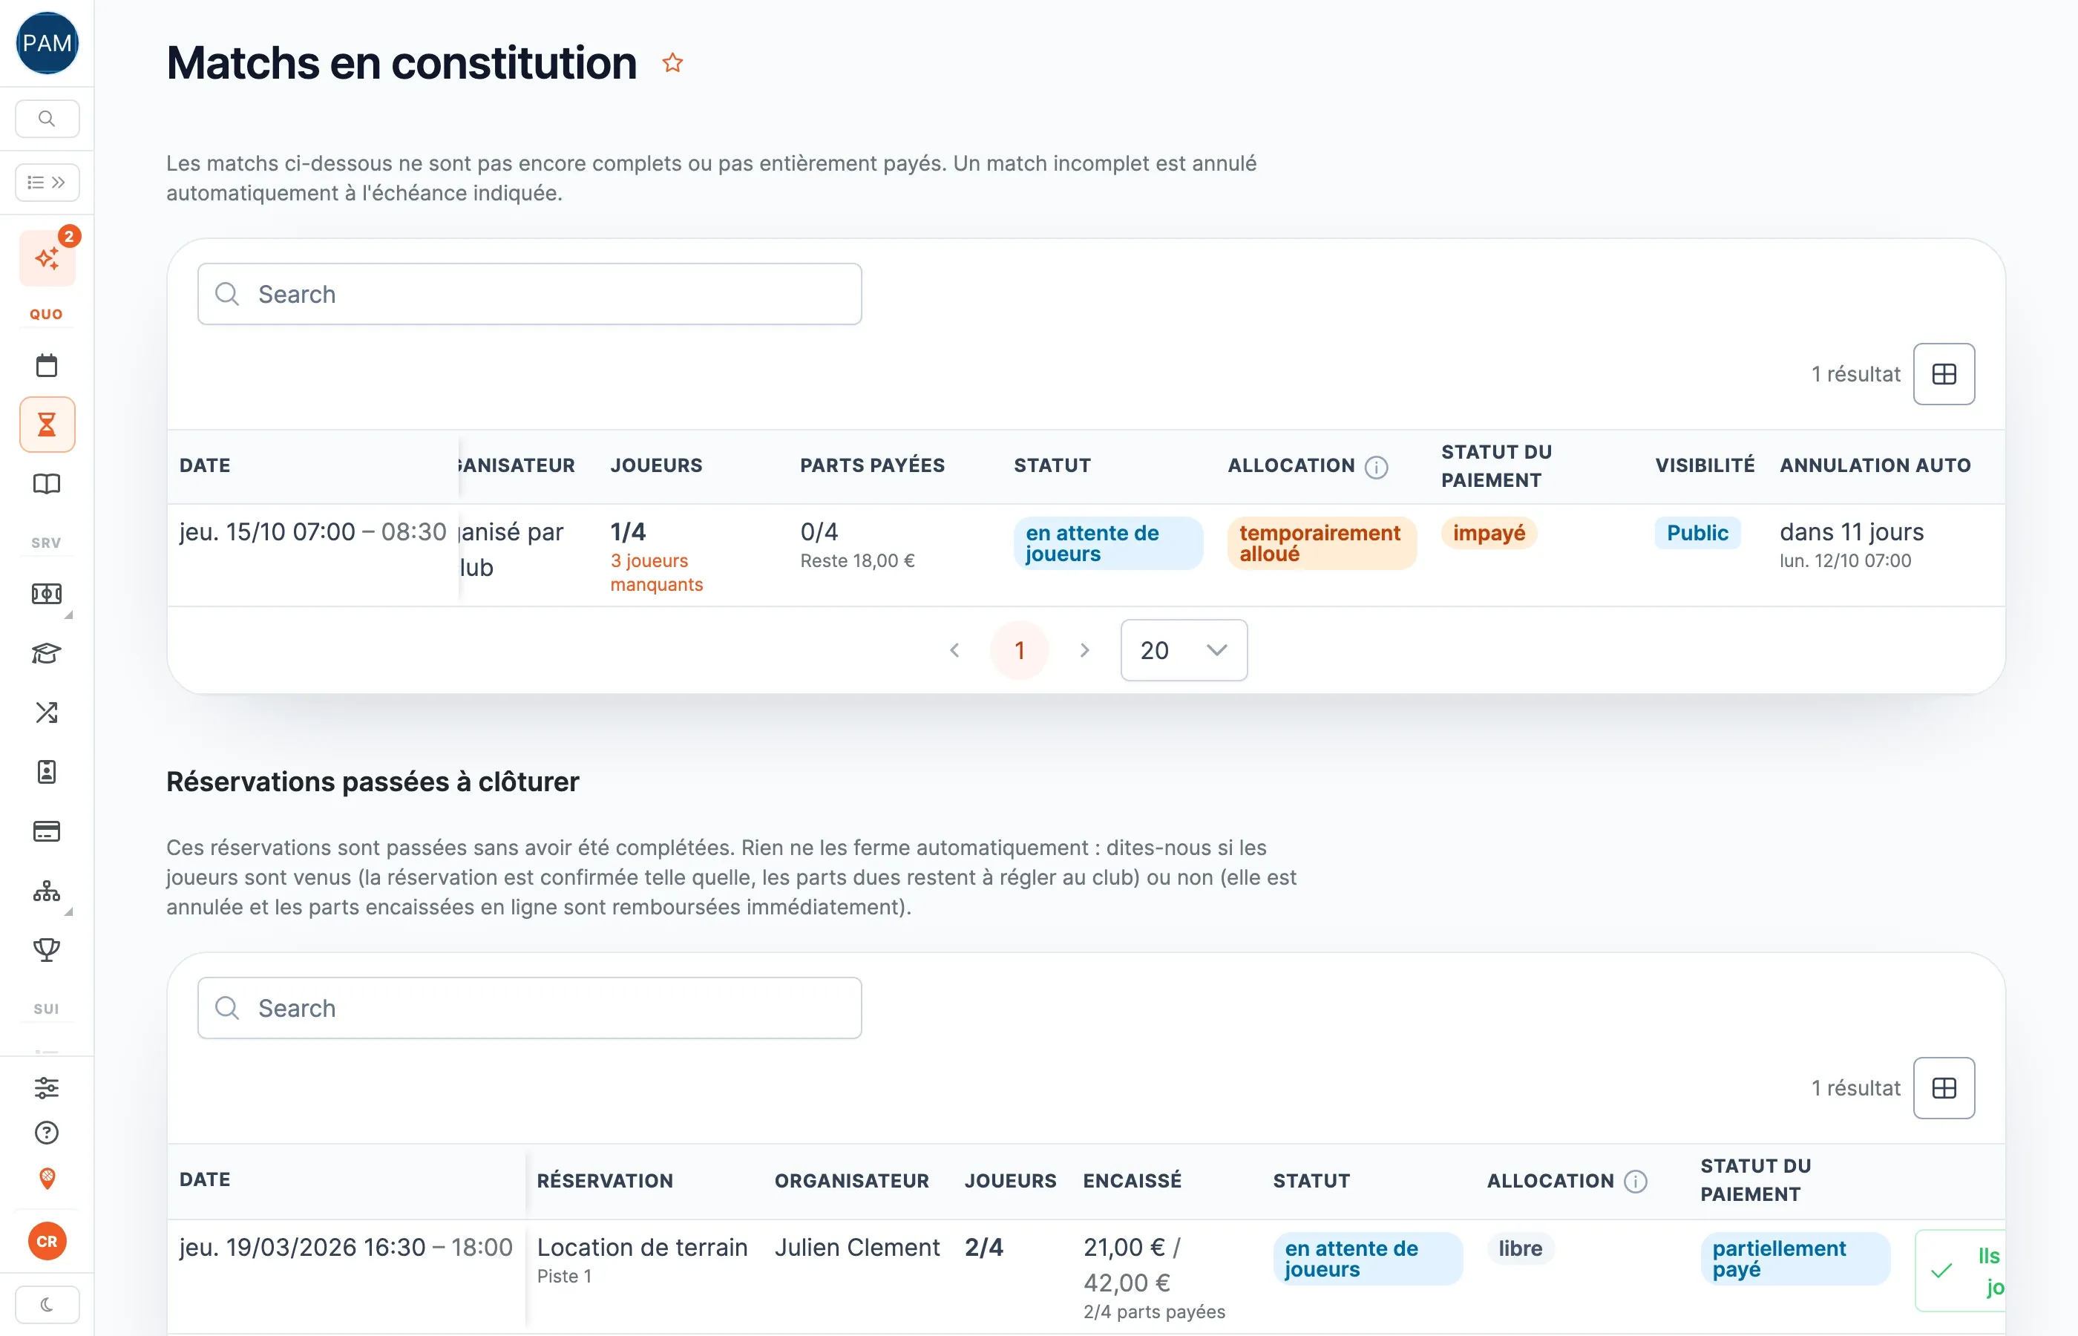Focus the Search field in matches table
2078x1336 pixels.
coord(529,294)
